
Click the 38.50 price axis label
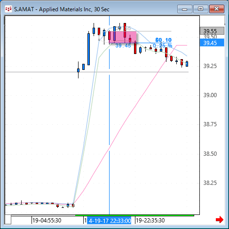(210, 154)
